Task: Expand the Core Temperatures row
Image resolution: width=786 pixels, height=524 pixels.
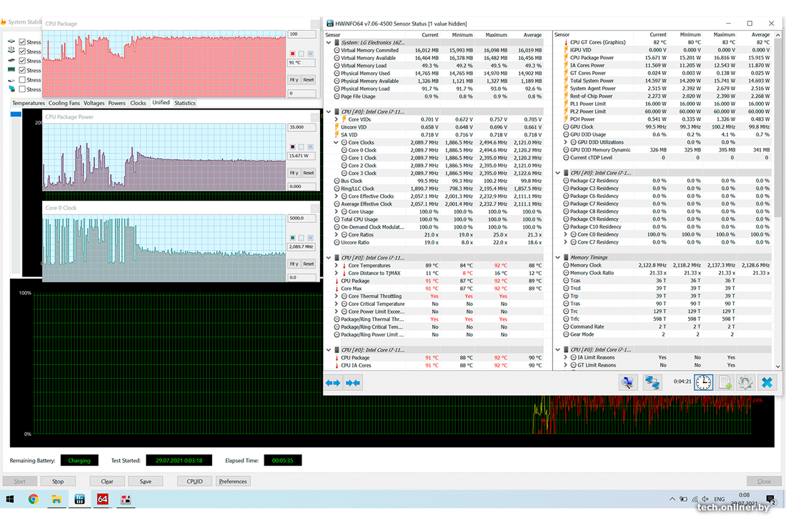Action: pos(337,265)
